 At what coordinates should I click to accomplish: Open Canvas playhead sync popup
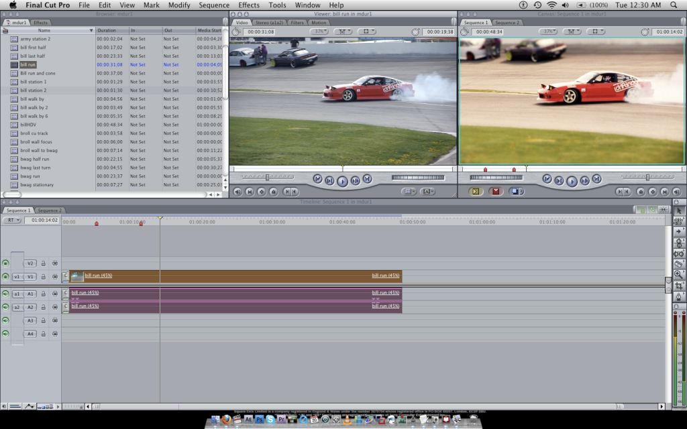(x=572, y=32)
